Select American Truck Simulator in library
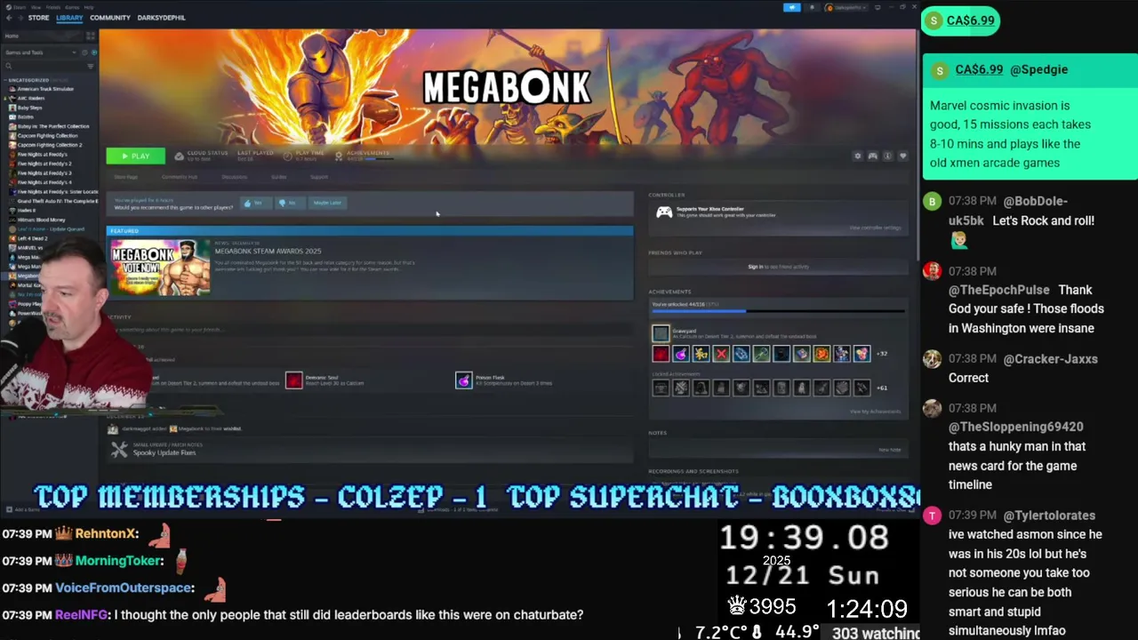The height and width of the screenshot is (640, 1138). coord(45,89)
